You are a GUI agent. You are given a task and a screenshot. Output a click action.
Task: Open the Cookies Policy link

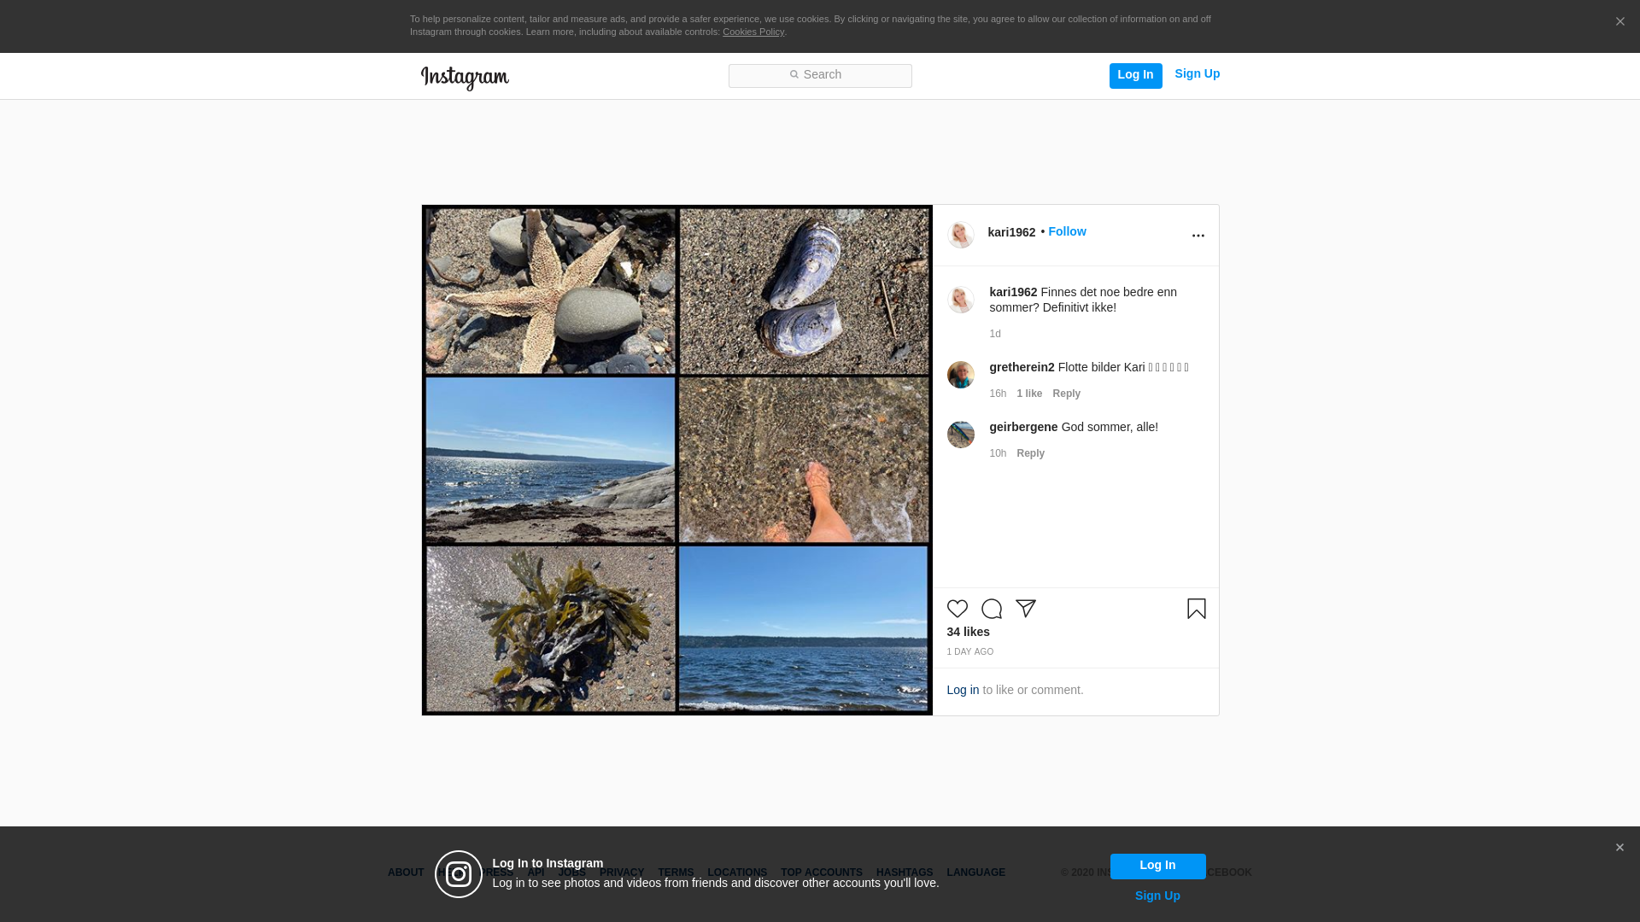click(753, 32)
